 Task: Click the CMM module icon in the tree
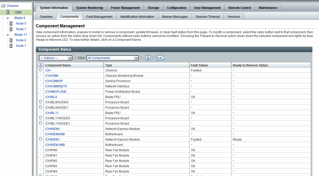coord(8,12)
